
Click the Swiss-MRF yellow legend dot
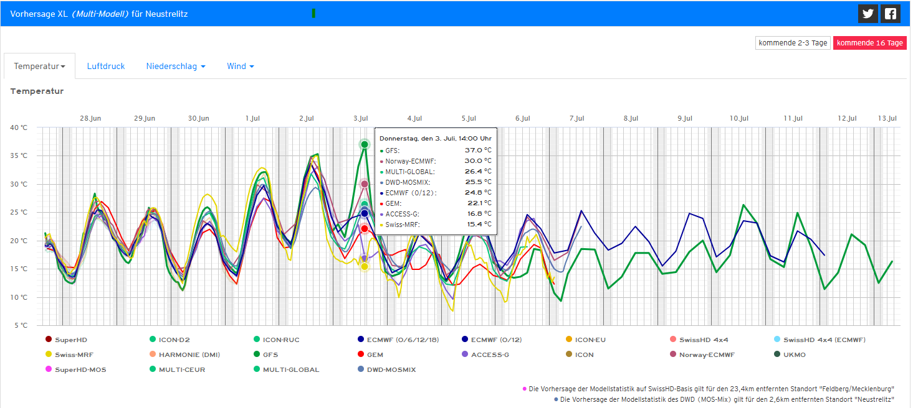(49, 355)
